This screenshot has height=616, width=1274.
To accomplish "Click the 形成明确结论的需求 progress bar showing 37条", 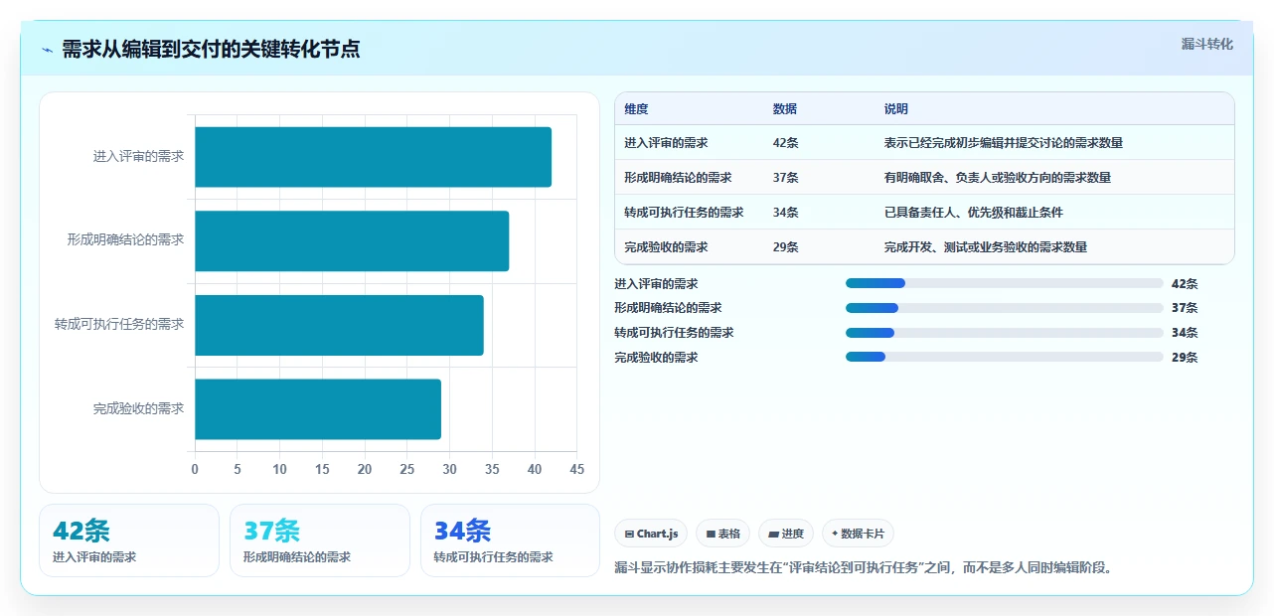I will pos(1004,308).
